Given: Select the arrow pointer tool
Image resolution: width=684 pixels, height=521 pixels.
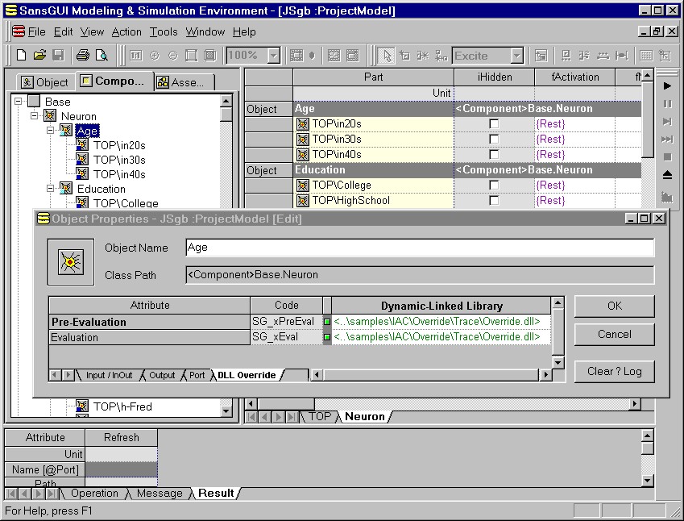Looking at the screenshot, I should coord(387,56).
